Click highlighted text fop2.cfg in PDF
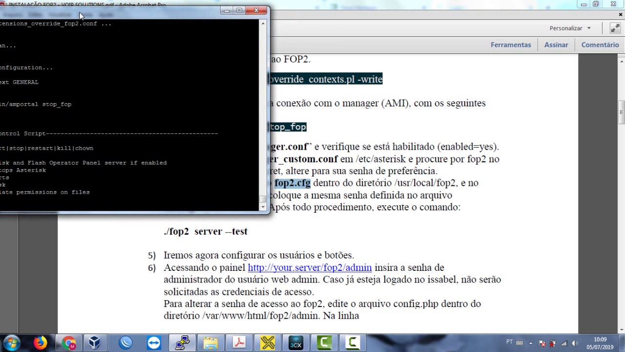The width and height of the screenshot is (625, 352). point(292,183)
